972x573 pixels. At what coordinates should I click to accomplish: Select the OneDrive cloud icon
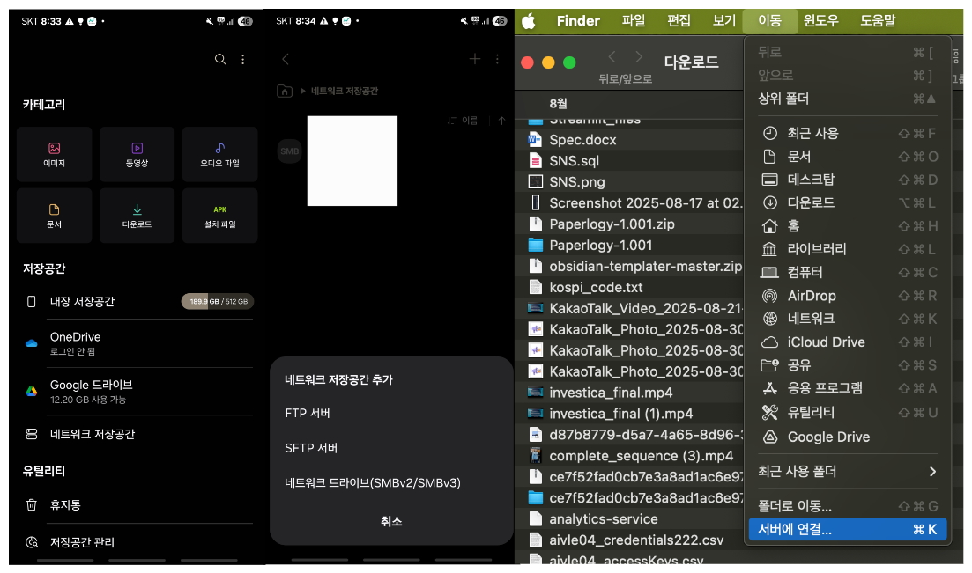29,343
